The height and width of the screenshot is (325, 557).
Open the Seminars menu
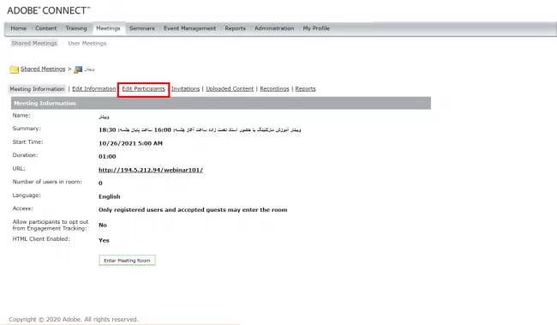pos(141,28)
